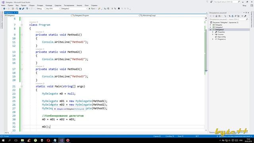Open the Сборка menu
The width and height of the screenshot is (254, 143).
click(32, 5)
